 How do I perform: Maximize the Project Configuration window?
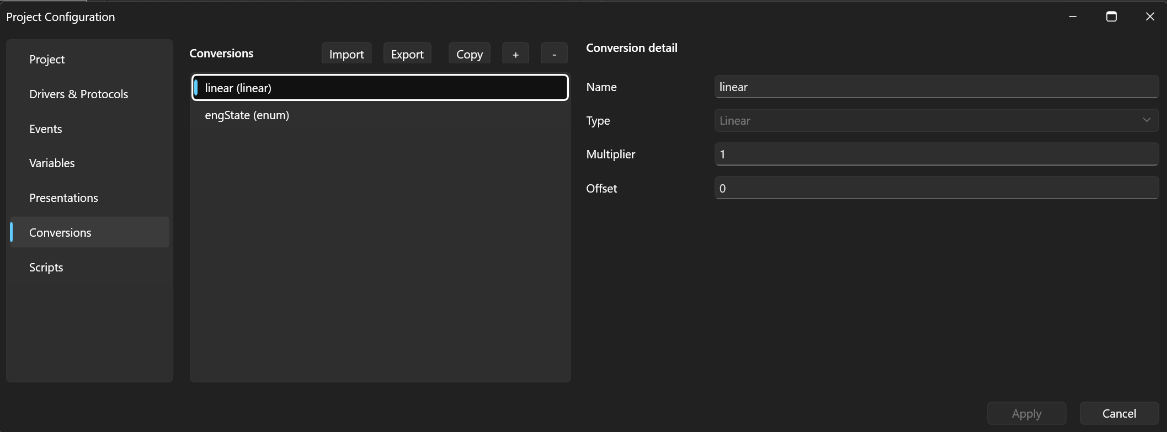[1111, 17]
